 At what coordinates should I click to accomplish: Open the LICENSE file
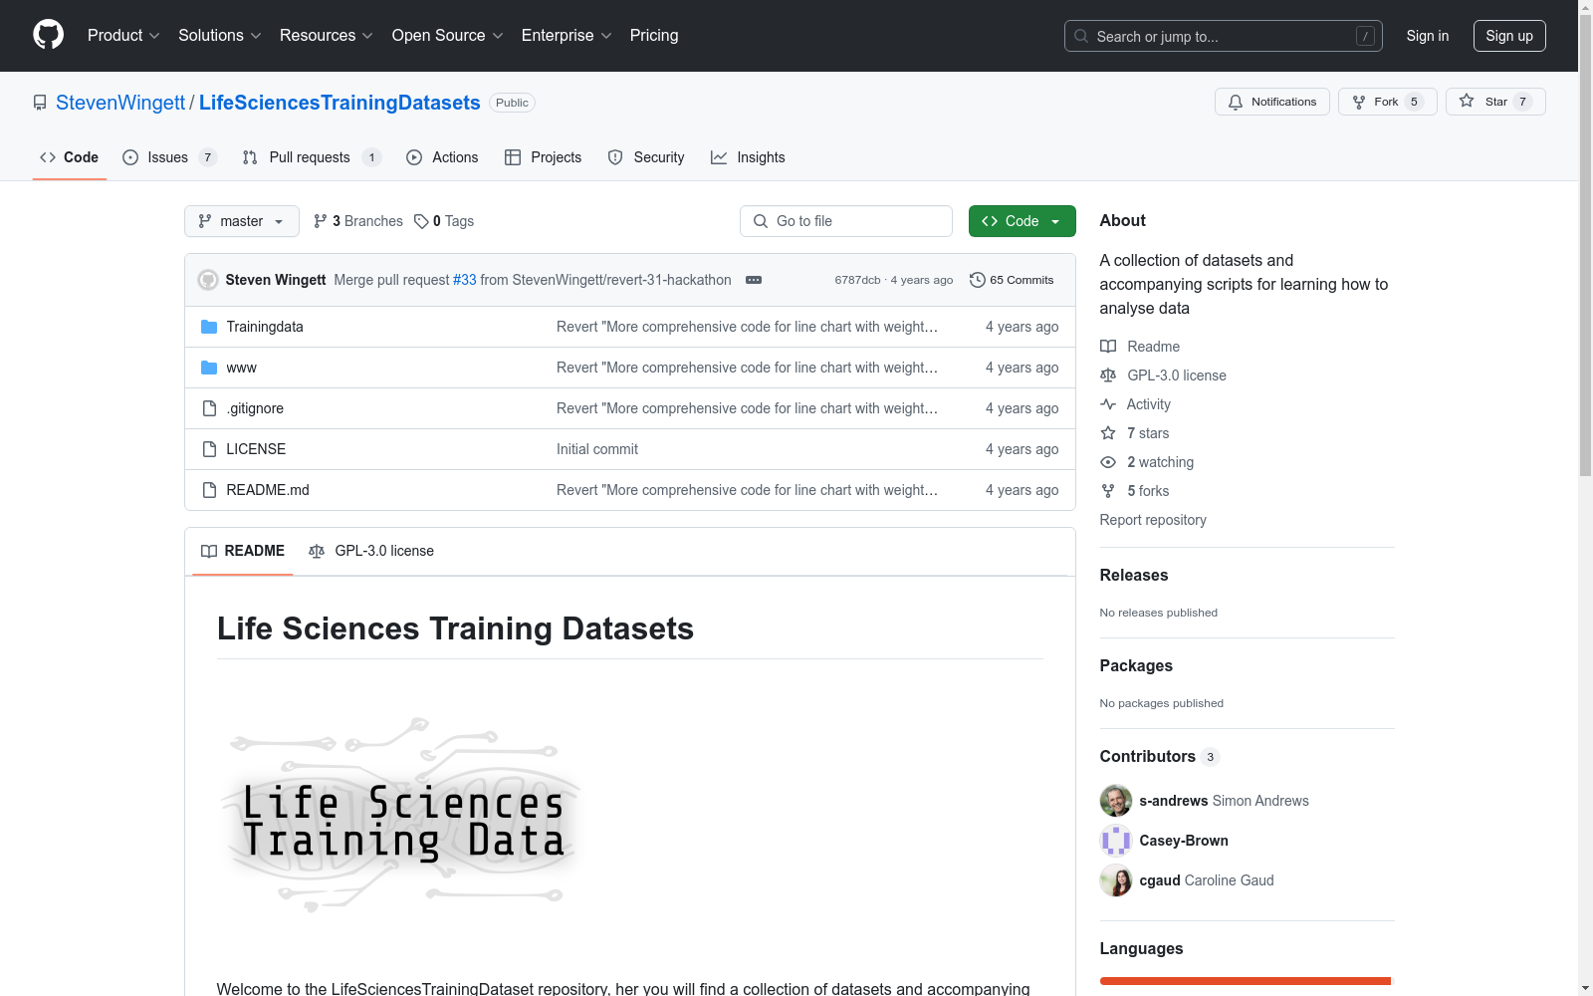(256, 449)
